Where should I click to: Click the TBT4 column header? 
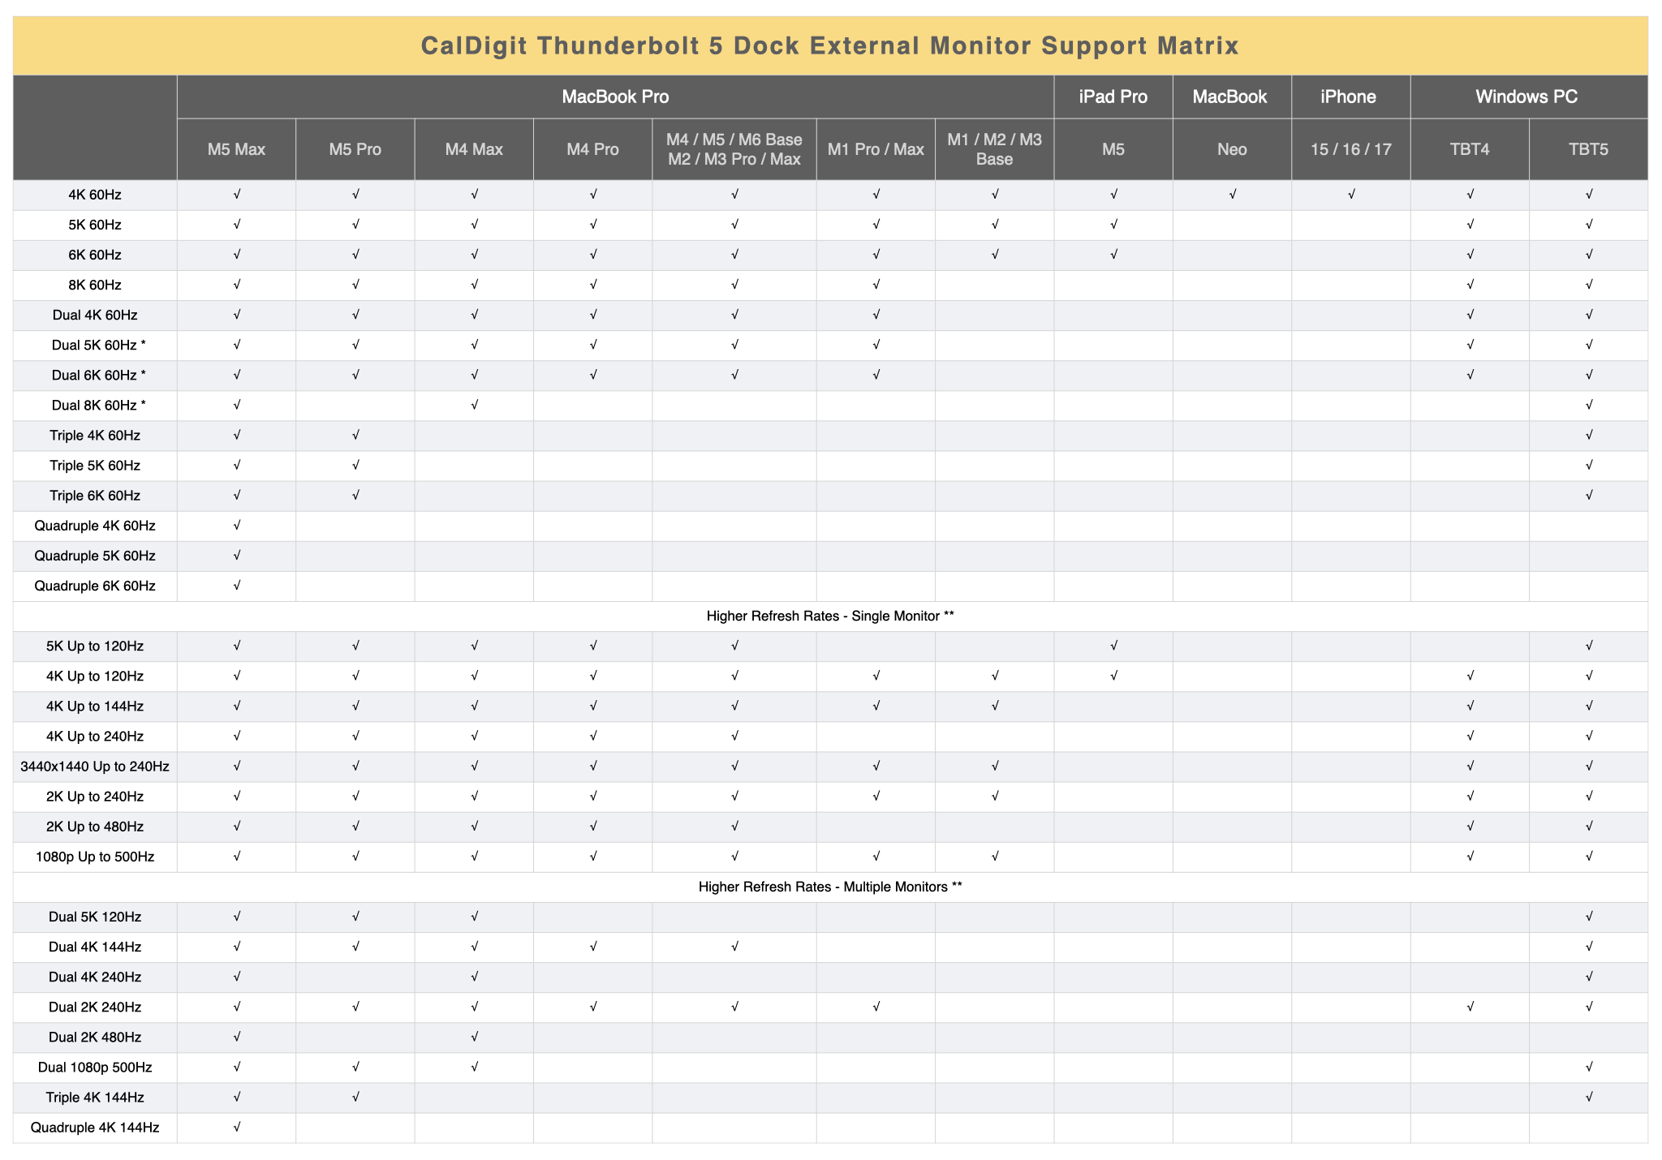[1470, 149]
